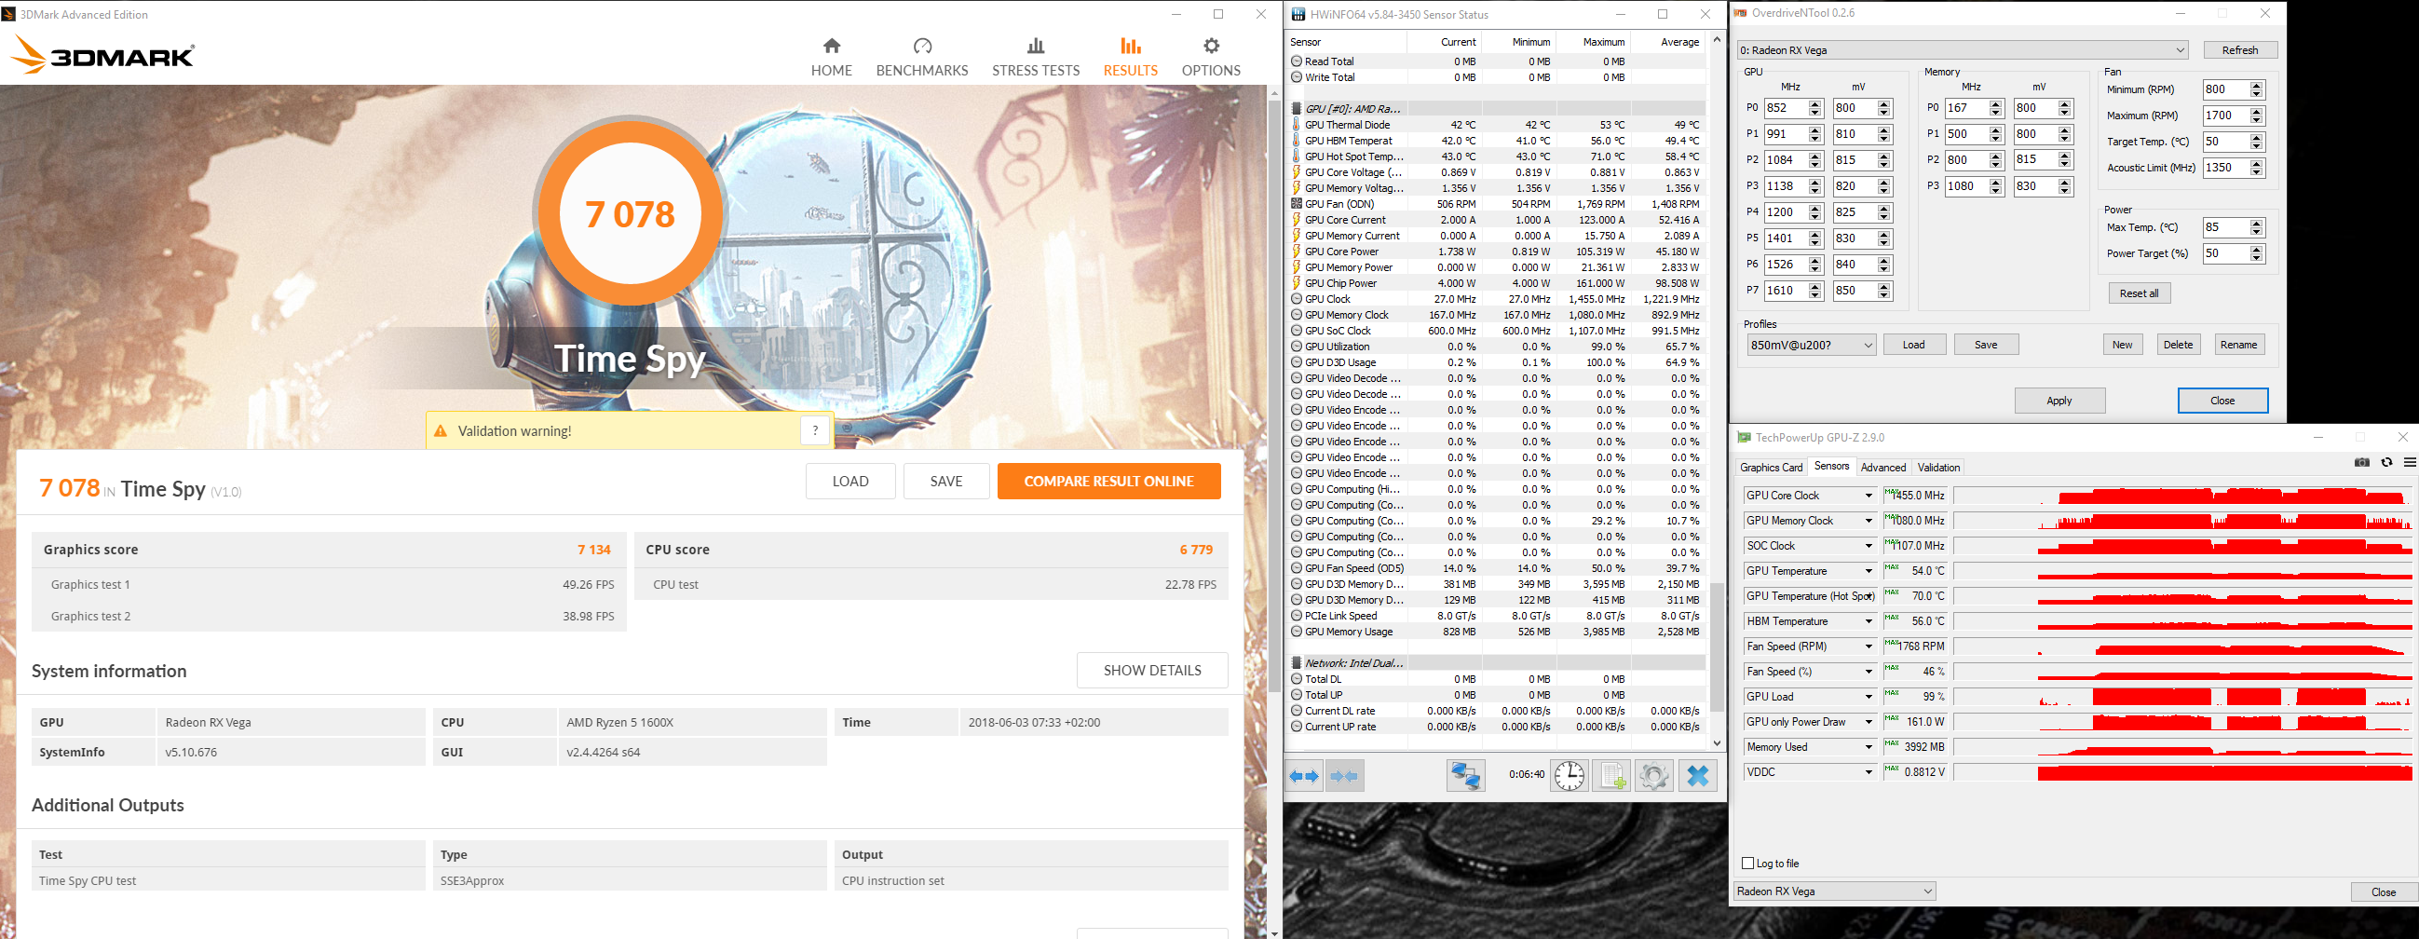The height and width of the screenshot is (939, 2419).
Task: Open HWiNFO sensor settings gear
Action: 1653,776
